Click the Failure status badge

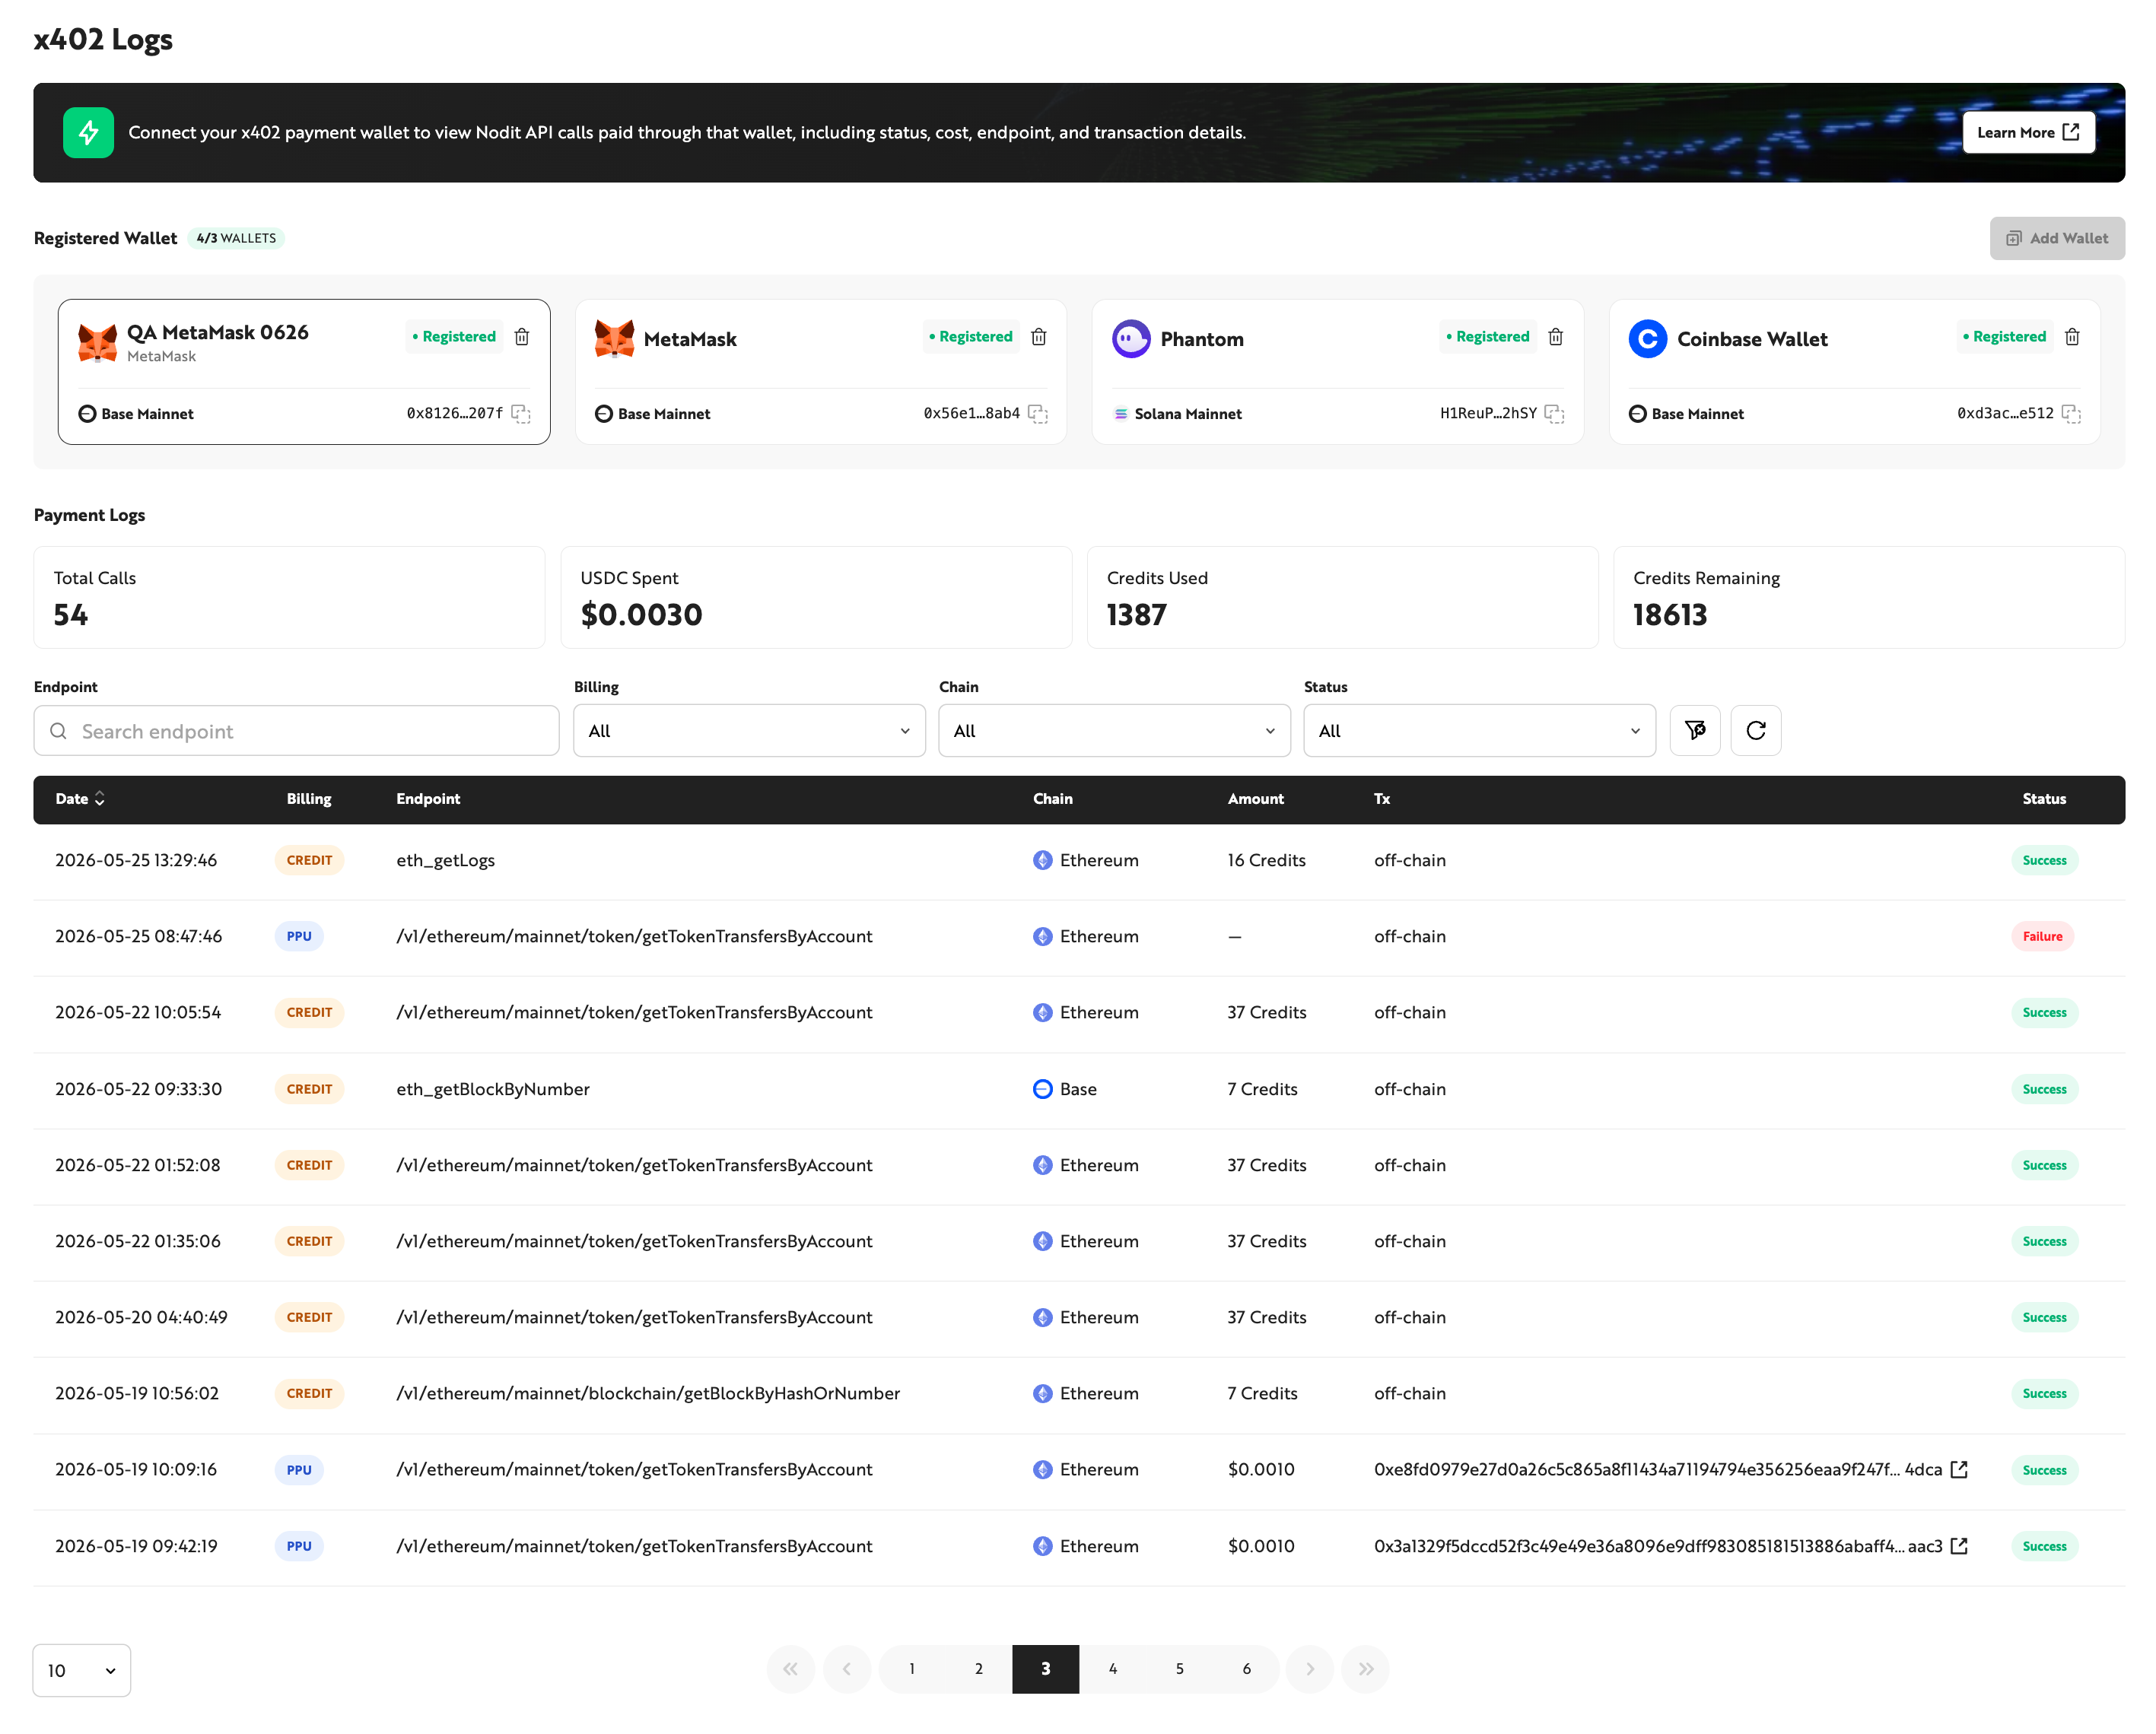coord(2042,936)
